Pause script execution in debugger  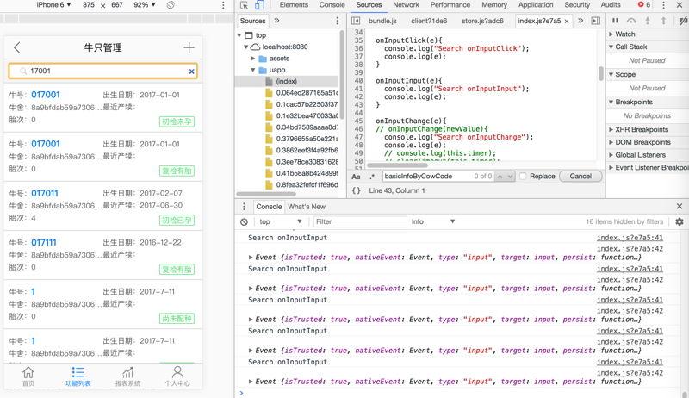pos(615,21)
